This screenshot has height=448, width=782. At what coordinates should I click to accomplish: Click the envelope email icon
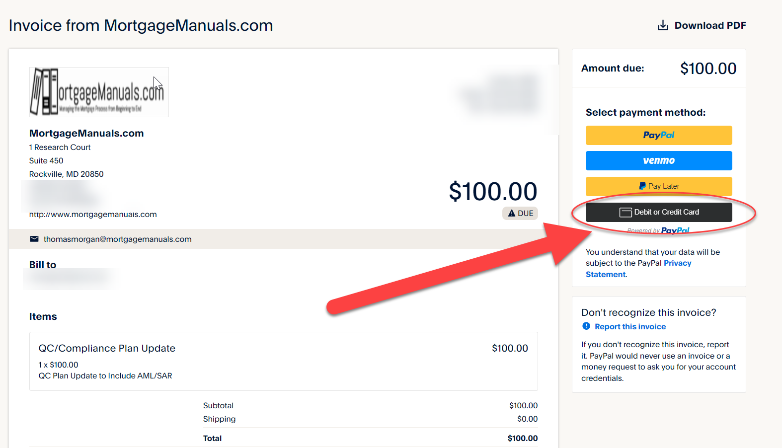point(34,239)
